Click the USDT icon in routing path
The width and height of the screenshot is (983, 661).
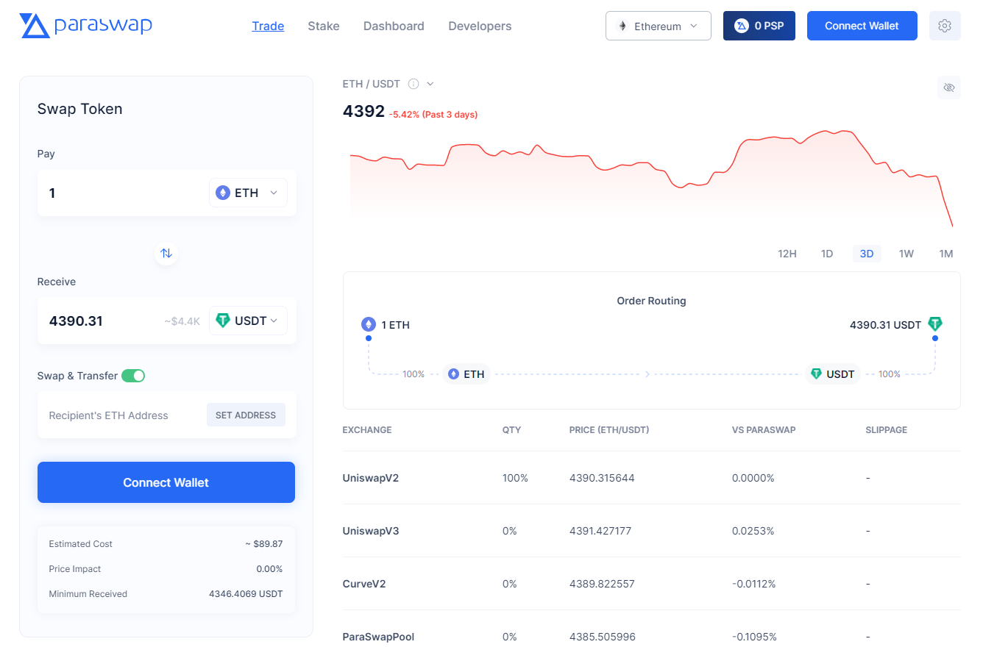pos(816,374)
